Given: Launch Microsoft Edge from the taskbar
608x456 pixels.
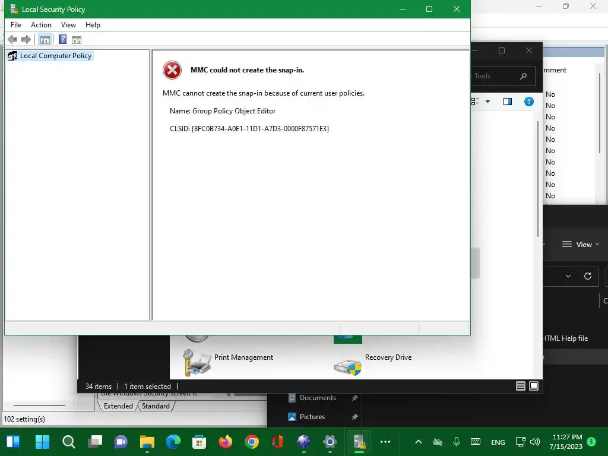Looking at the screenshot, I should pos(173,442).
